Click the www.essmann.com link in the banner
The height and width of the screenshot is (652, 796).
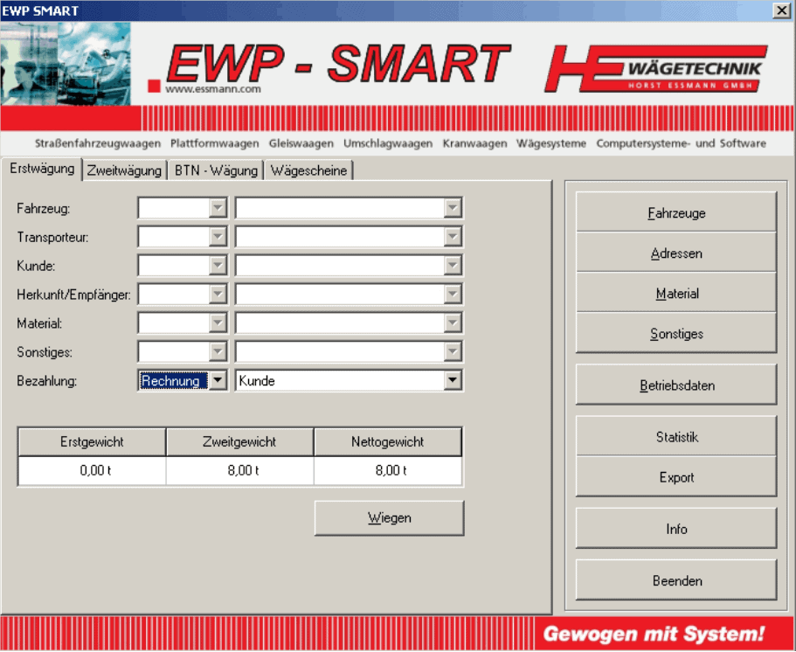pyautogui.click(x=213, y=89)
